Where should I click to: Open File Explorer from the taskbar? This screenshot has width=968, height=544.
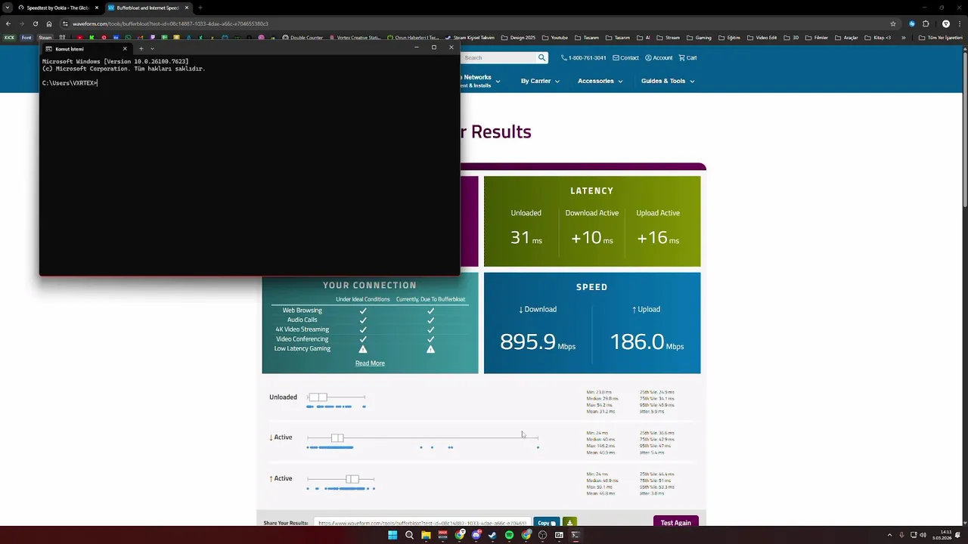coord(426,535)
